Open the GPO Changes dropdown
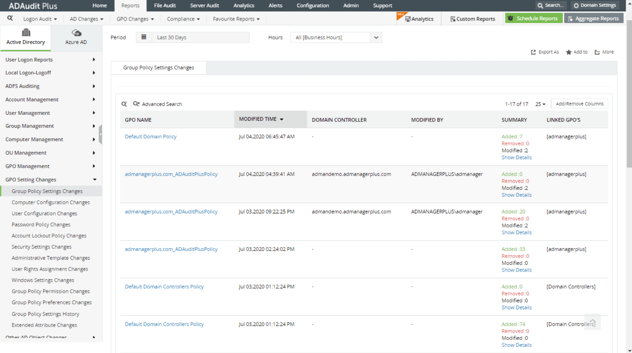The width and height of the screenshot is (632, 353). click(x=135, y=19)
